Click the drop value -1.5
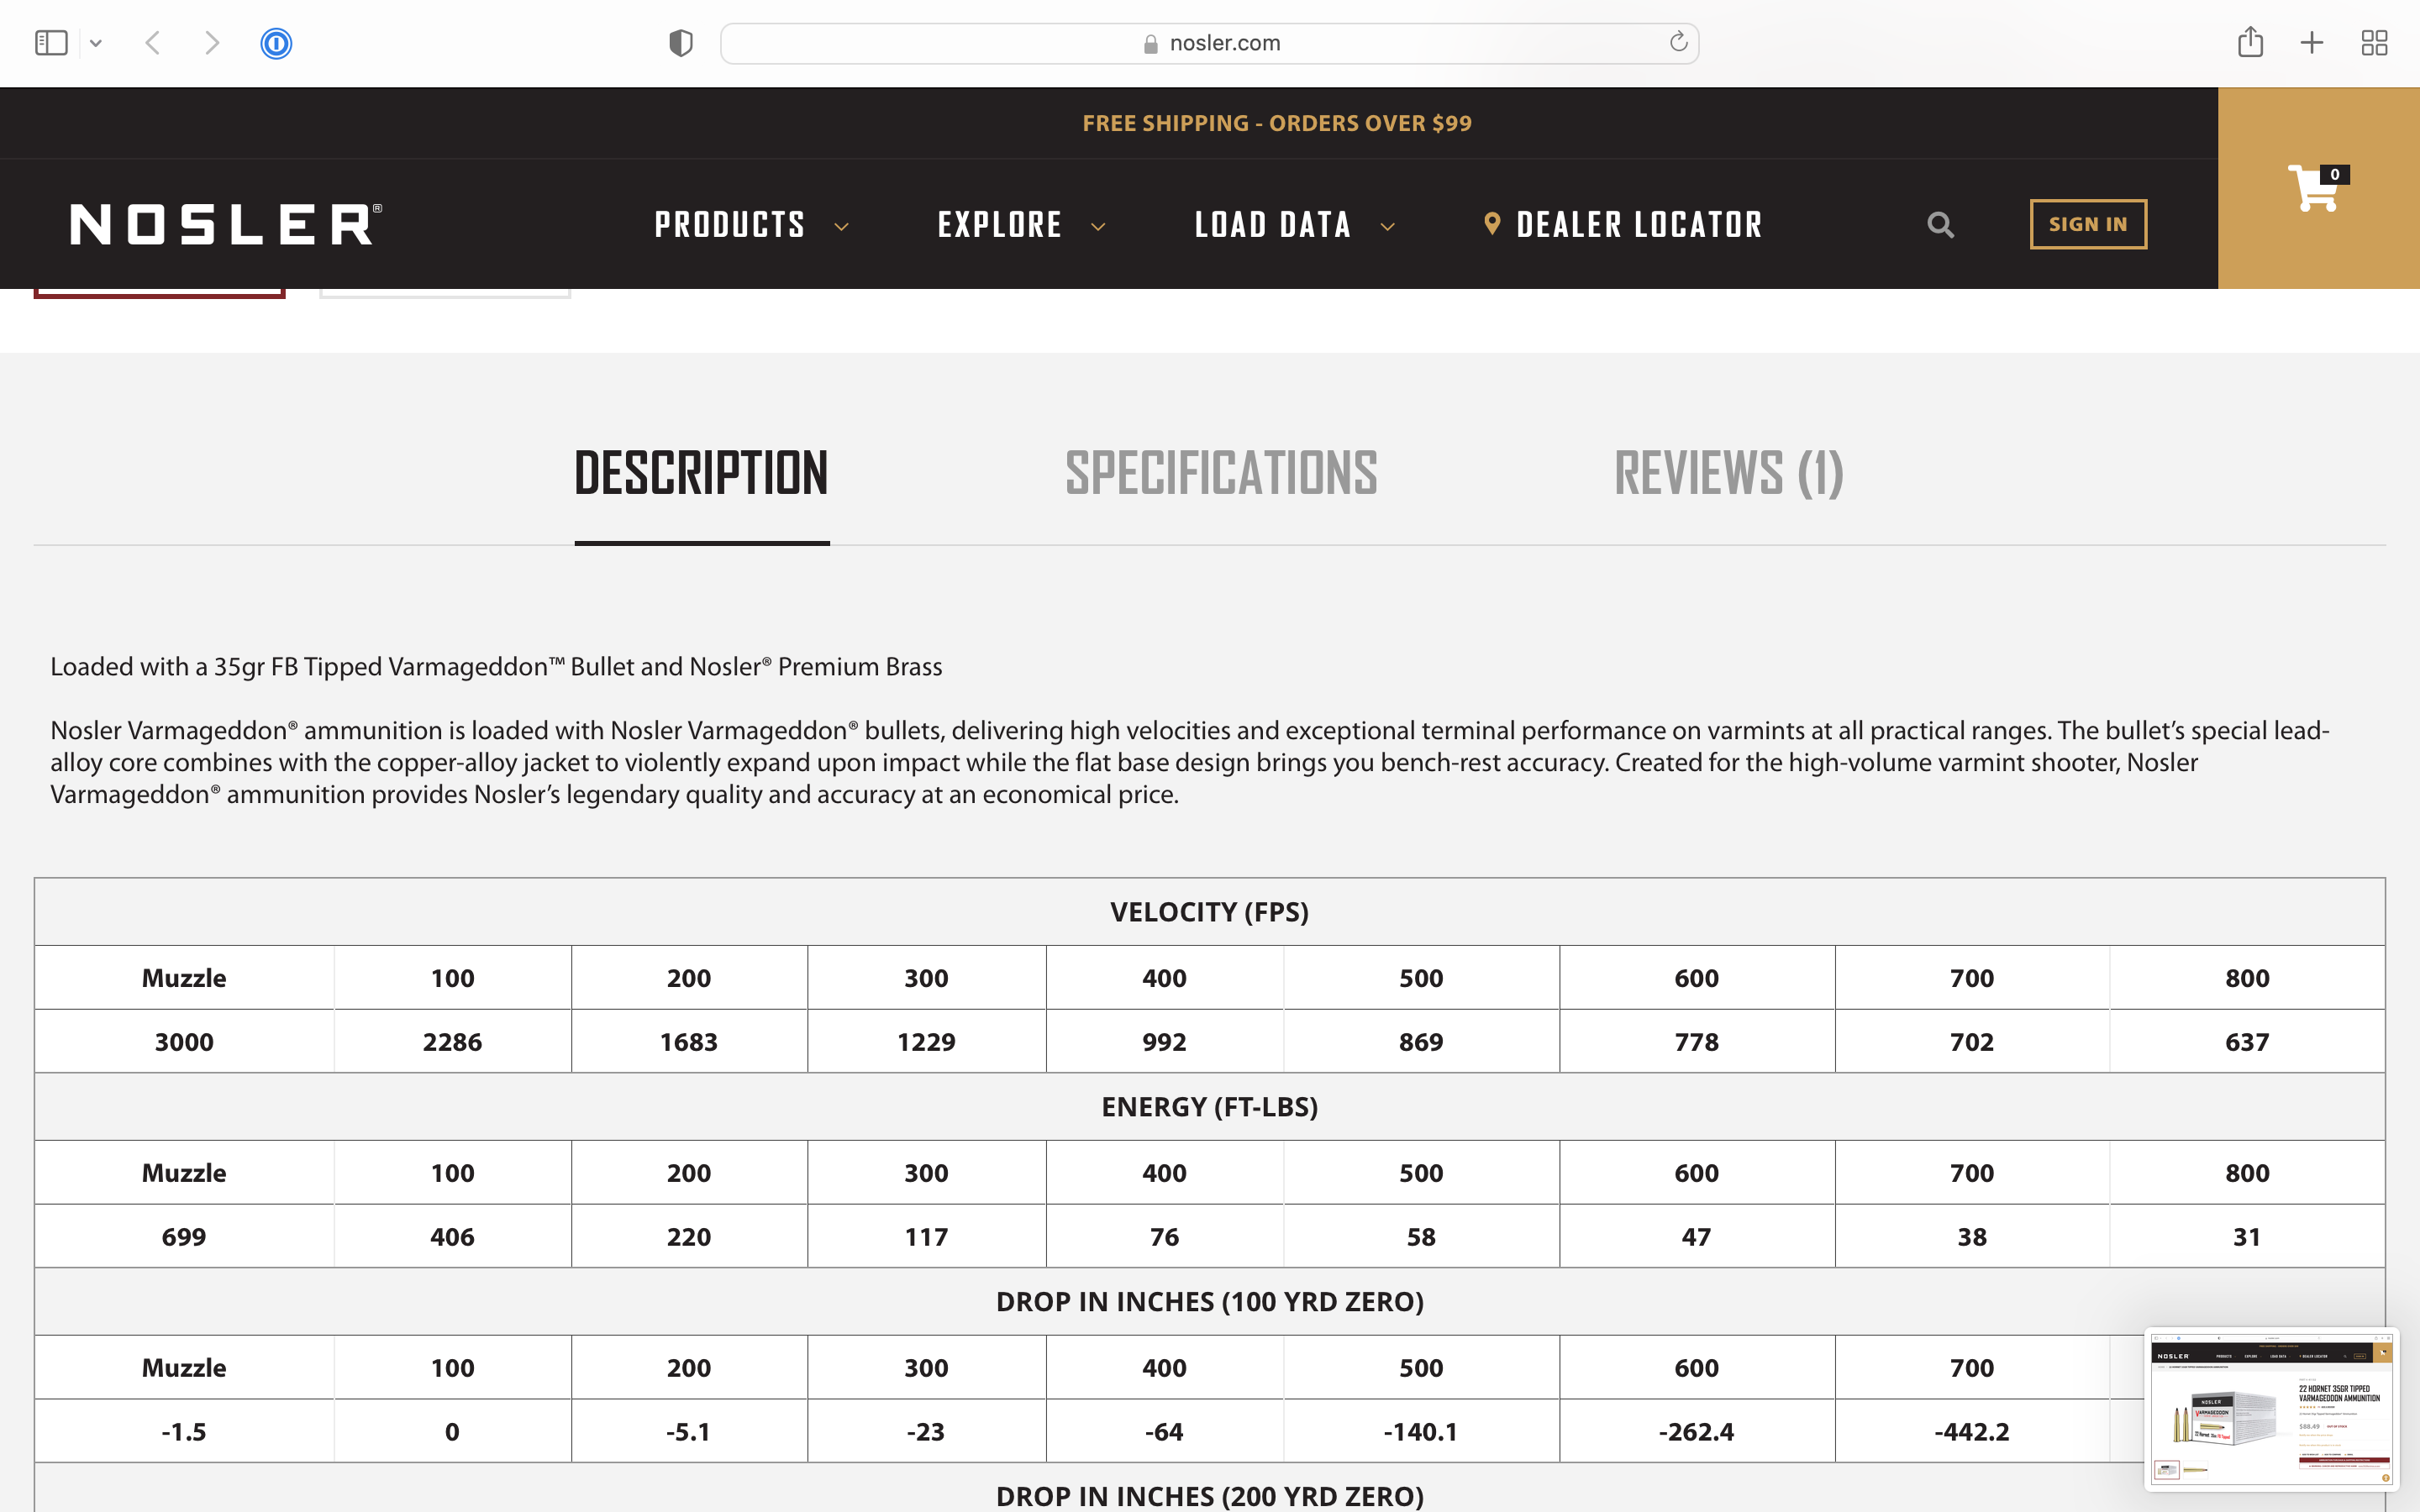Viewport: 2420px width, 1512px height. [184, 1432]
